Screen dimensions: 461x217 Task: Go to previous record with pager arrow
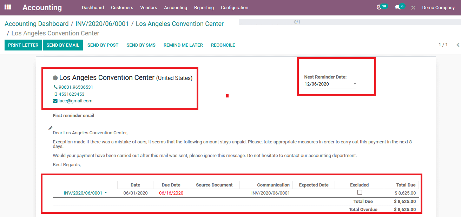pyautogui.click(x=457, y=45)
